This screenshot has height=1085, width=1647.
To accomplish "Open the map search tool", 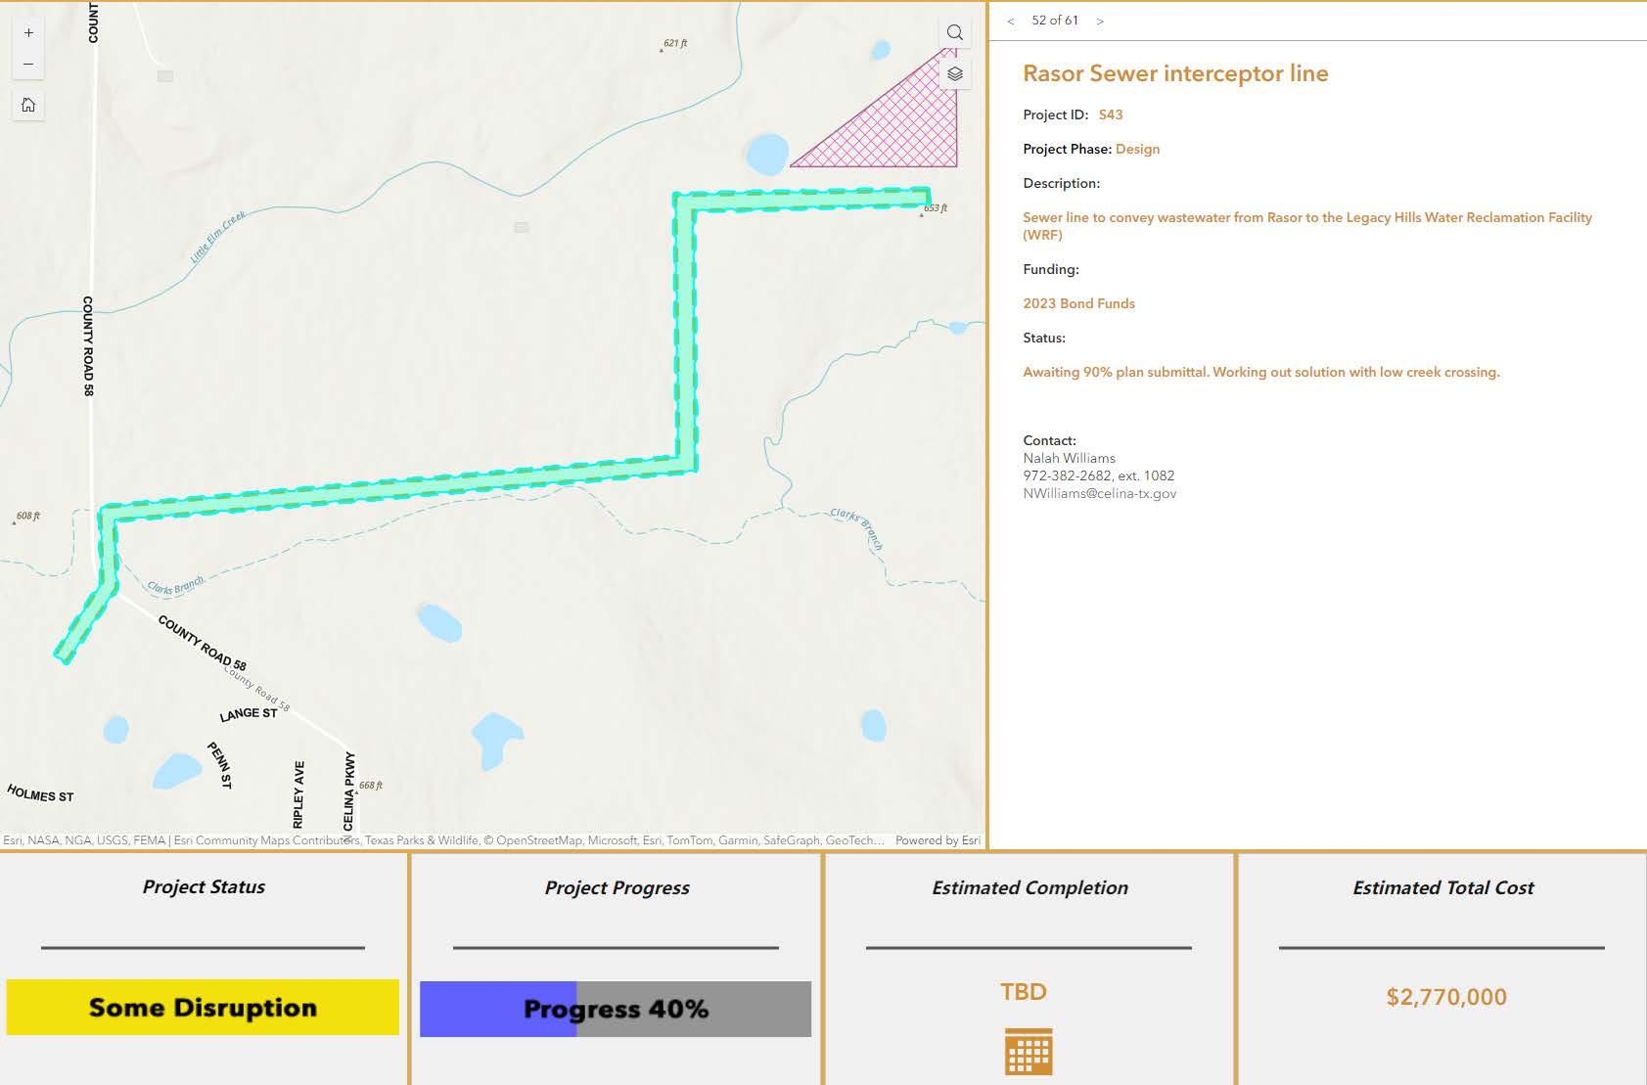I will tap(955, 32).
